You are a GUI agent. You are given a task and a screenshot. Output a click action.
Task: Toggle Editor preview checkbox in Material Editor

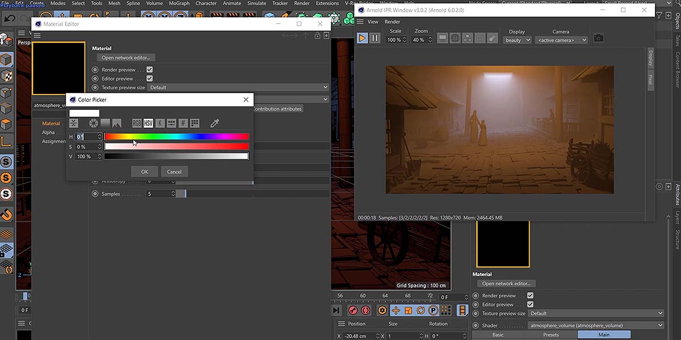pyautogui.click(x=150, y=79)
